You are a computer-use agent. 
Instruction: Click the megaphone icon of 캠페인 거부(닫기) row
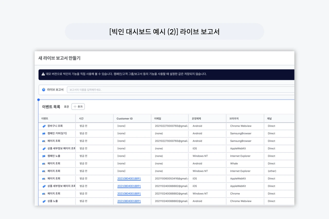tap(44, 134)
